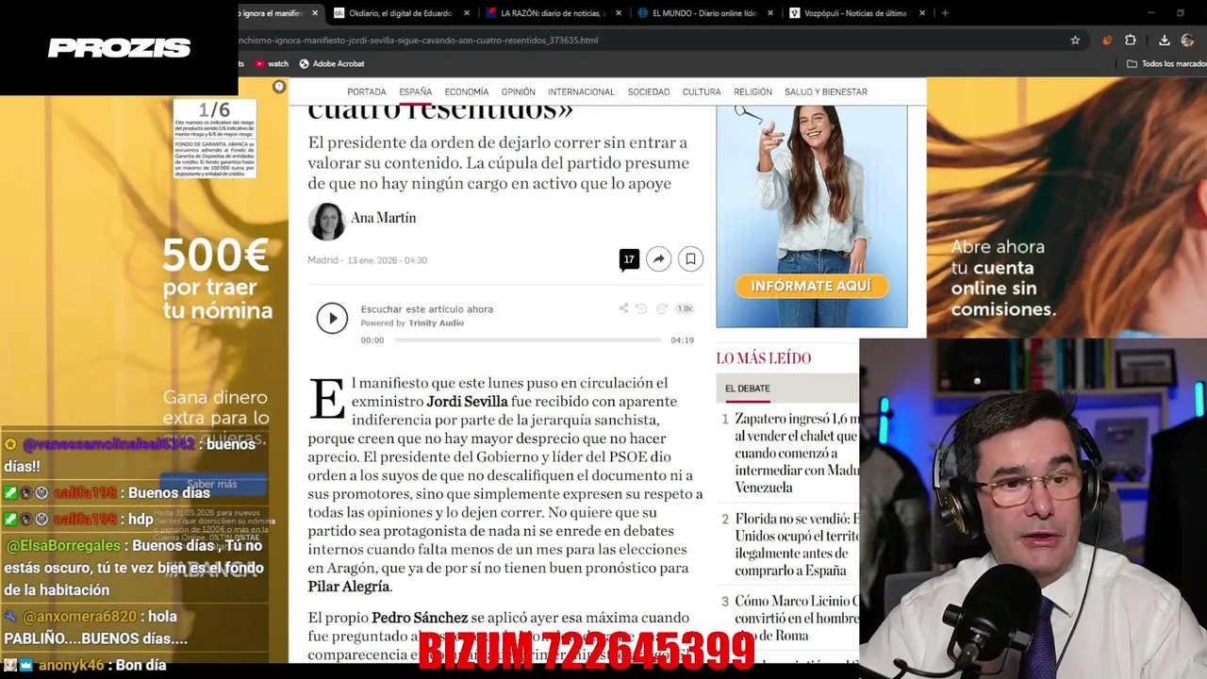The height and width of the screenshot is (679, 1207).
Task: Close the EL MUNDO tab
Action: pyautogui.click(x=770, y=13)
